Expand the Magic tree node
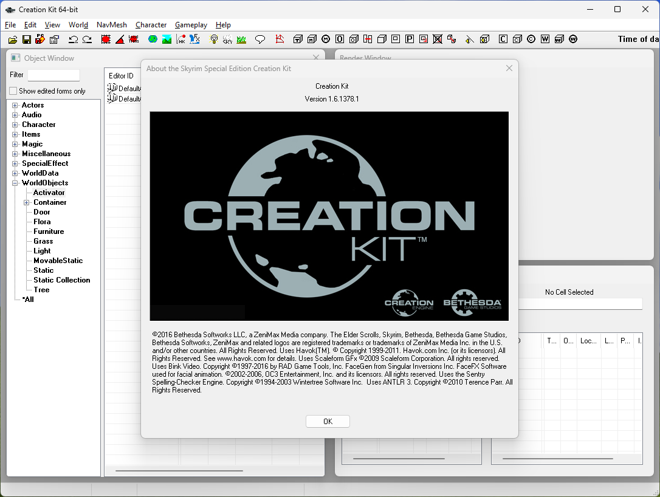The width and height of the screenshot is (660, 497). (15, 144)
